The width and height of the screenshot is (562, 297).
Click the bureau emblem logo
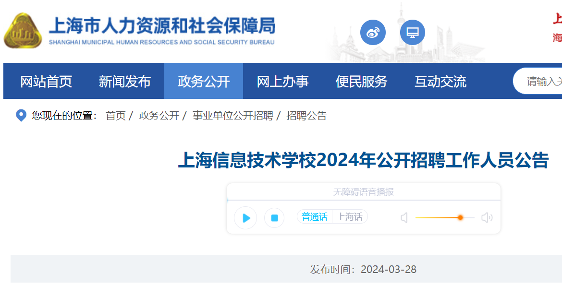[23, 31]
